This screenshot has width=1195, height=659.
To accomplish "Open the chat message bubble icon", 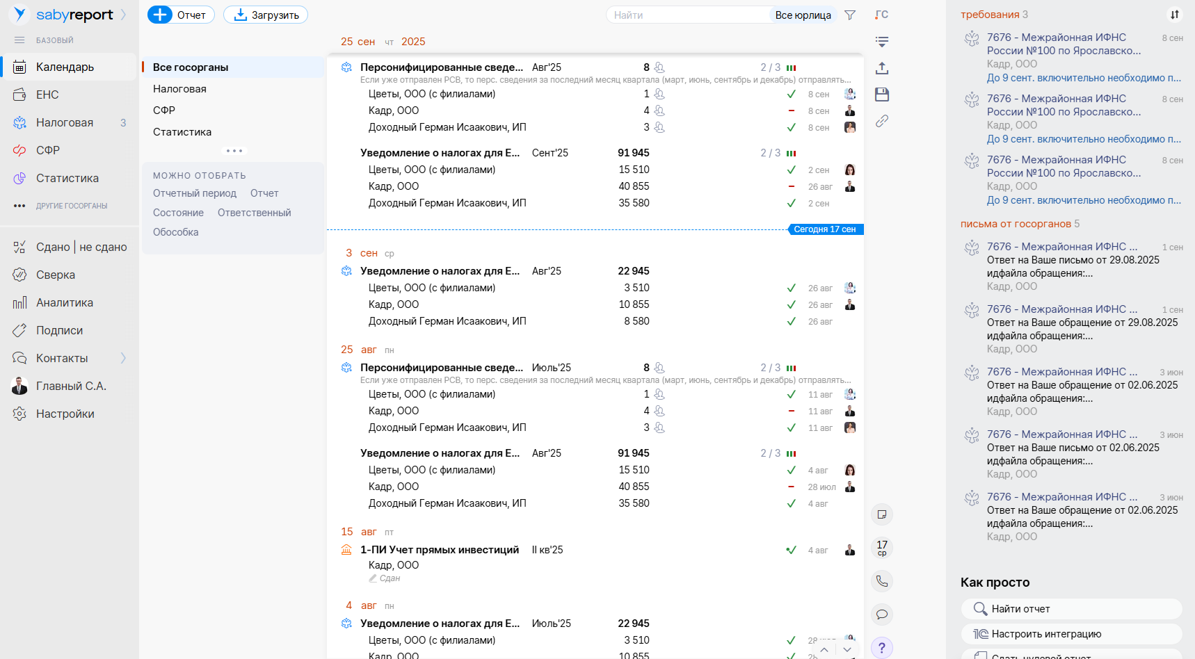I will pos(882,615).
